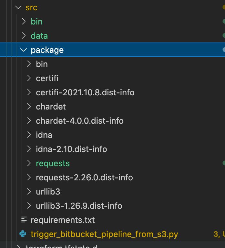Collapse the package folder chevron
The image size is (225, 248).
[x=24, y=50]
